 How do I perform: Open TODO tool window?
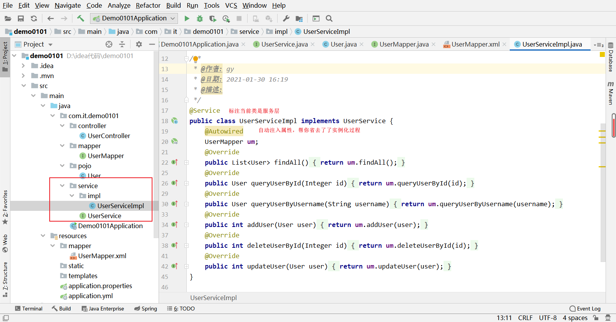tap(181, 309)
